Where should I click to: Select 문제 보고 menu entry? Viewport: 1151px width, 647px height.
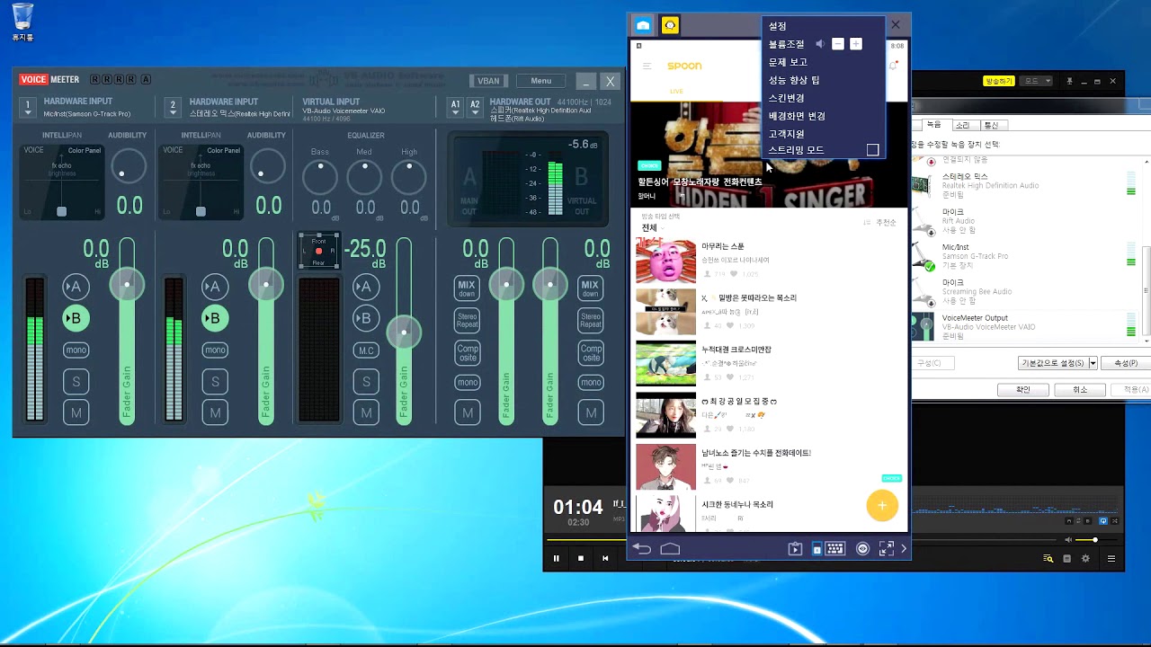(788, 62)
